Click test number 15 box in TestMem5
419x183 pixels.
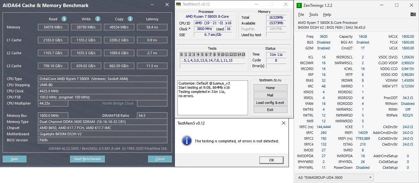click(x=243, y=54)
